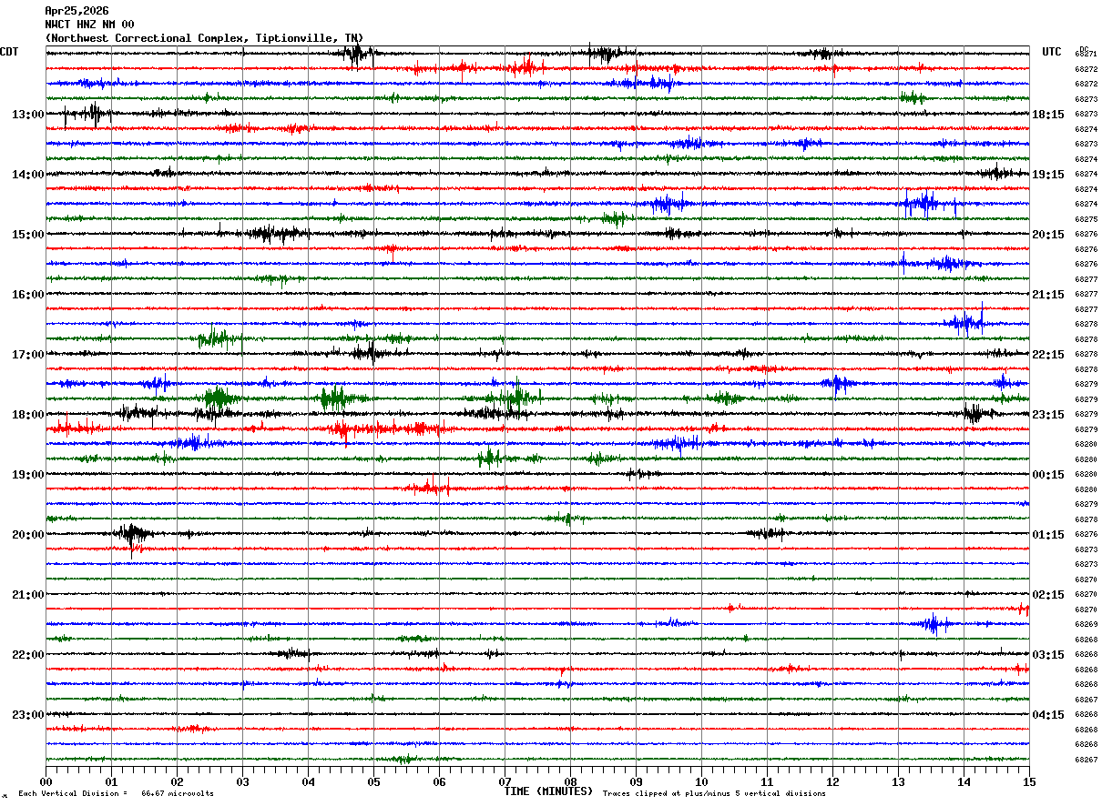Viewport: 1102px width, 806px height.
Task: Select the 18:15 UTC time label
Action: [1047, 115]
